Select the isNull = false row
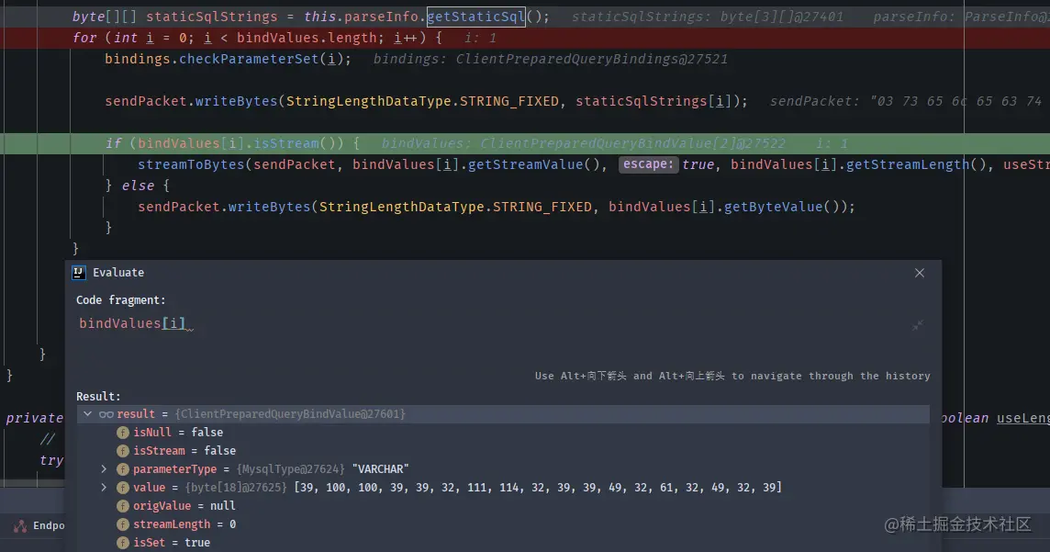 click(x=502, y=433)
